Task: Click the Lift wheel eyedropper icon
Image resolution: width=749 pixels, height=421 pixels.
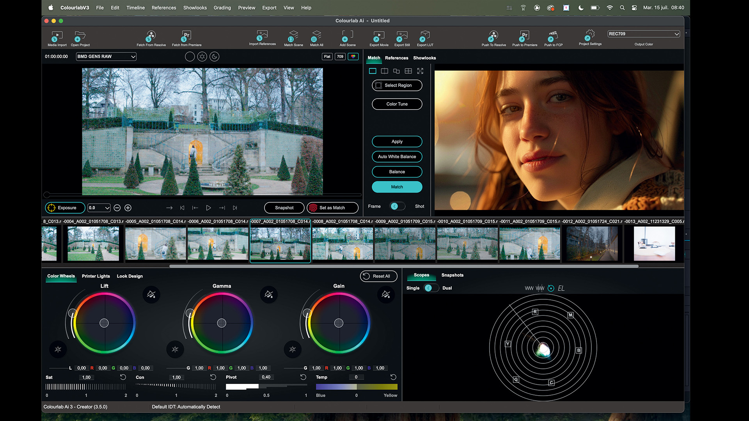Action: (x=151, y=294)
